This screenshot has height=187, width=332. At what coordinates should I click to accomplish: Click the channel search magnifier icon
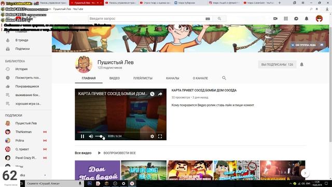click(x=224, y=78)
